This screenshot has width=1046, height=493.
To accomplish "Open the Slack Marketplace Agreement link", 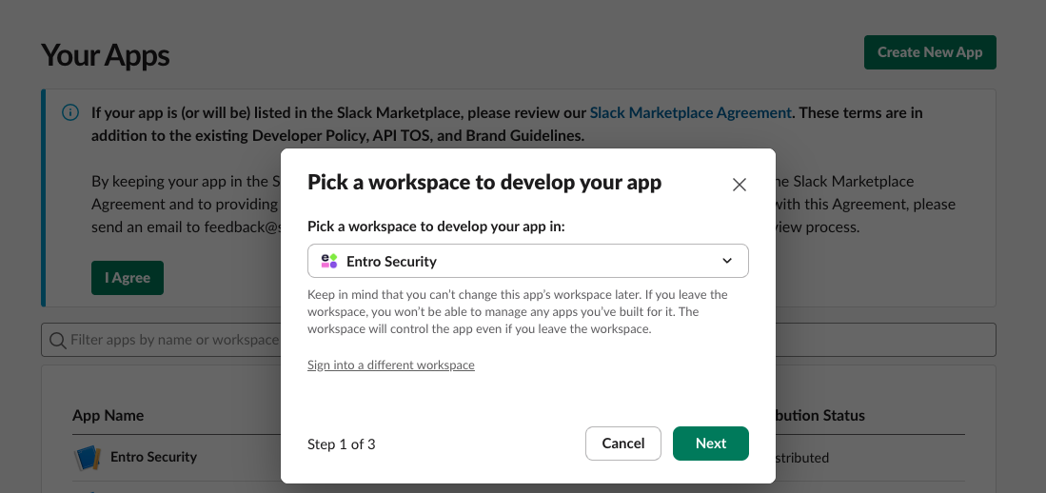I will (x=690, y=112).
